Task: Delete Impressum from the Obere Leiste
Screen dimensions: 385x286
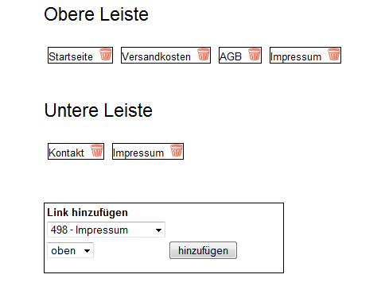Action: (x=334, y=54)
